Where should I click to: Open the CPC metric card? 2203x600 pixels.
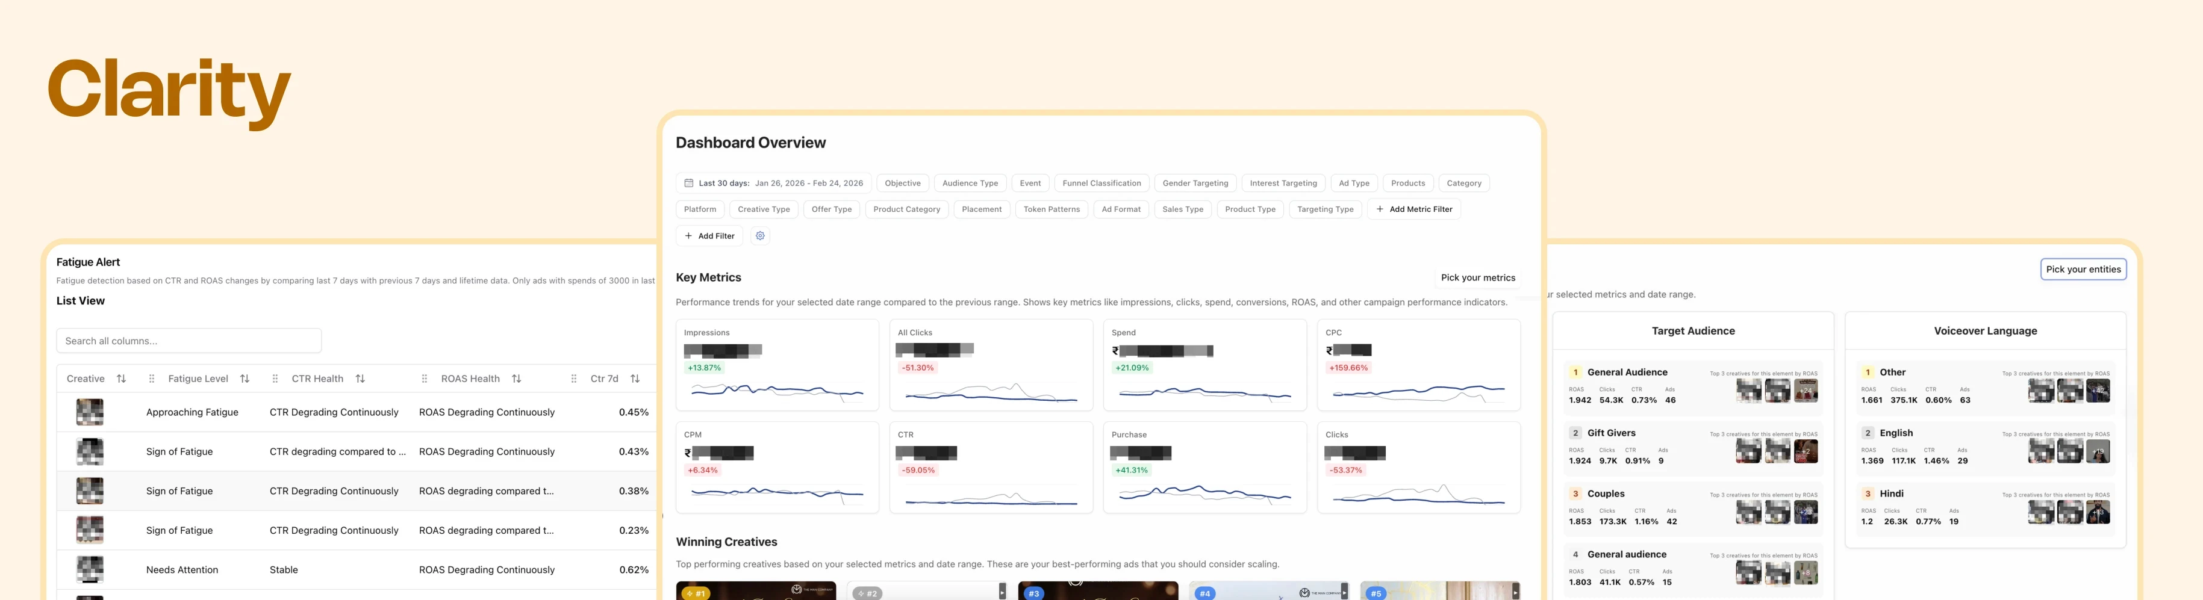[x=1418, y=365]
